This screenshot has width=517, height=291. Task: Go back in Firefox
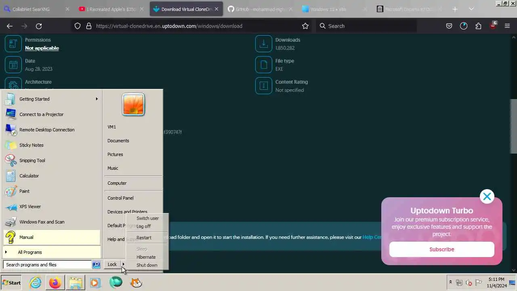click(x=10, y=26)
